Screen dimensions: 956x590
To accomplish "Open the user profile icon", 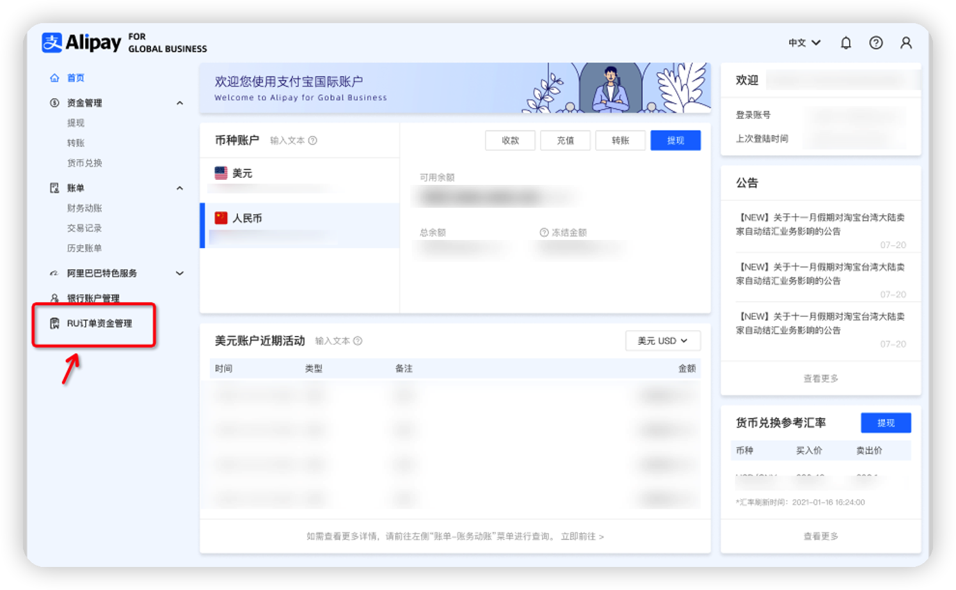I will 906,43.
